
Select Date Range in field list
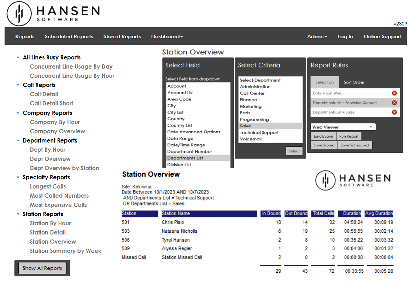[180, 139]
